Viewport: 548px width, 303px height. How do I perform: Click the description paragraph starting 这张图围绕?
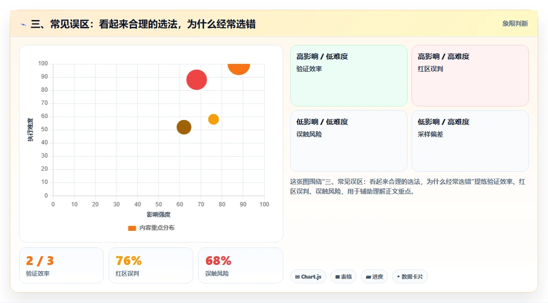408,186
